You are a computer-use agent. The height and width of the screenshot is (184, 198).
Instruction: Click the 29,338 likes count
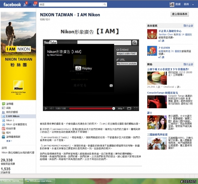point(7,160)
